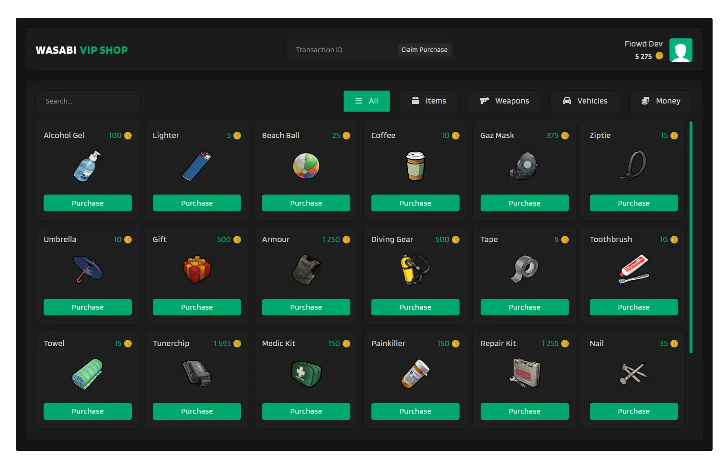Click inside the Search field
The width and height of the screenshot is (726, 462).
[x=88, y=101]
